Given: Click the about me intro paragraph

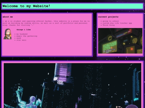Looking at the screenshot, I should click(46, 23).
